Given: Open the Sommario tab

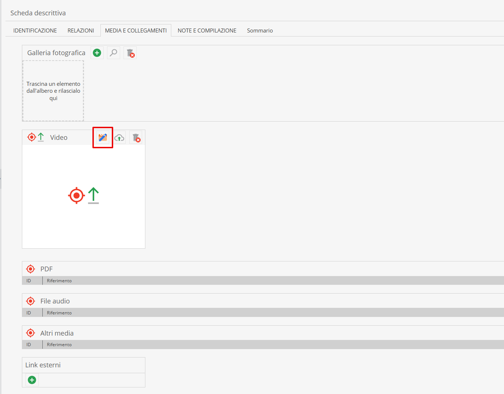Looking at the screenshot, I should tap(260, 31).
